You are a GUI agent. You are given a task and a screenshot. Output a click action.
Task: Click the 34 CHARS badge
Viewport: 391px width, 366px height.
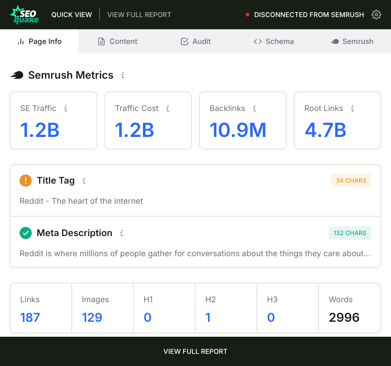[351, 181]
